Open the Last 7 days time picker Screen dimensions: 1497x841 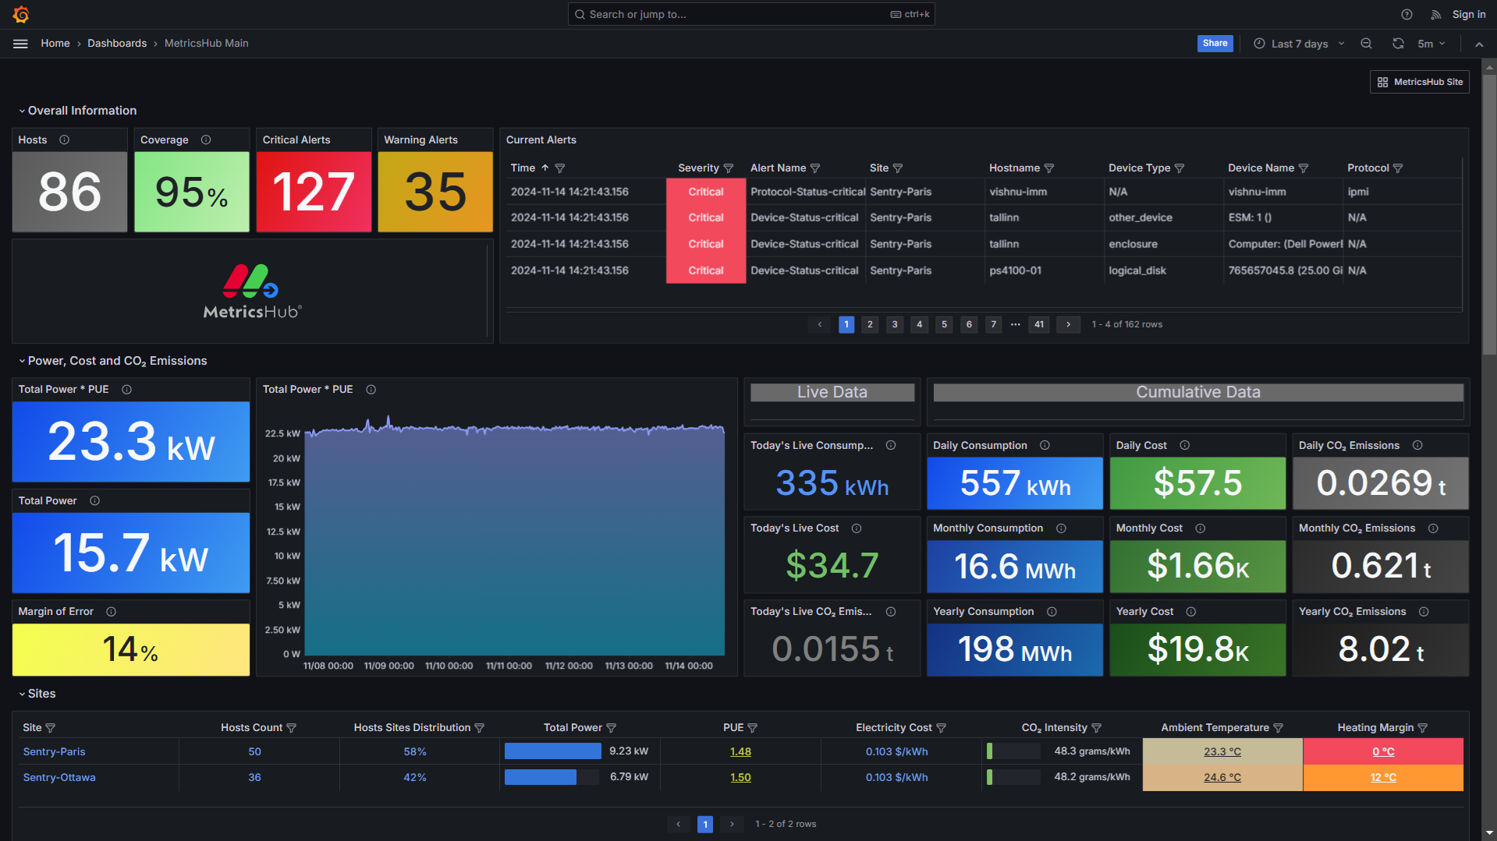[x=1299, y=44]
